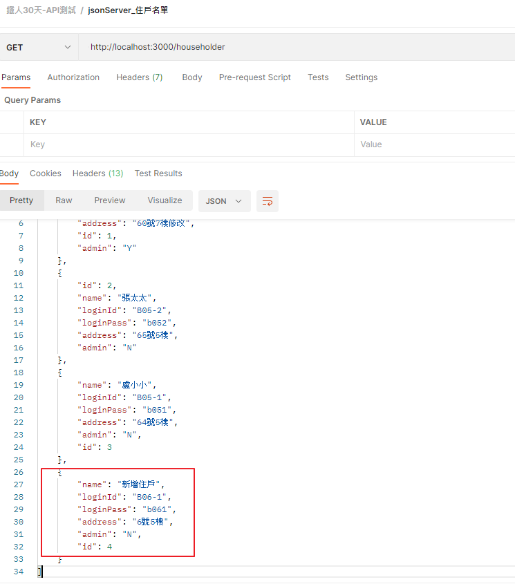515x584 pixels.
Task: Open the response Headers (13) tab
Action: tap(97, 173)
